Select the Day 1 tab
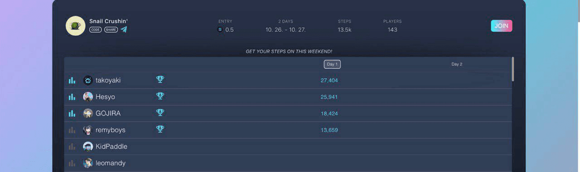This screenshot has width=580, height=172. (332, 64)
